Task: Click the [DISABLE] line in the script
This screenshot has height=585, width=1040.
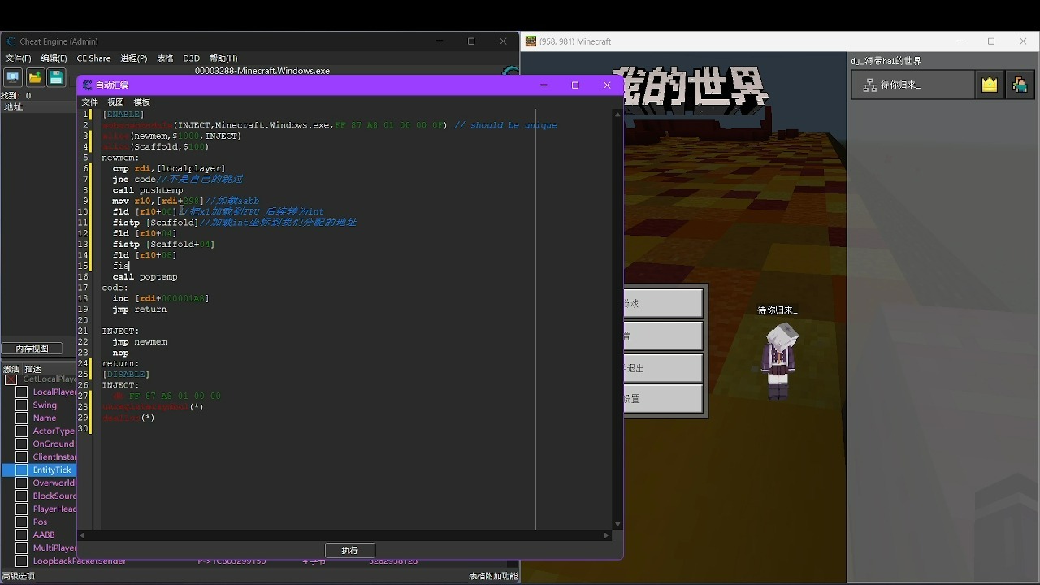Action: [x=126, y=375]
